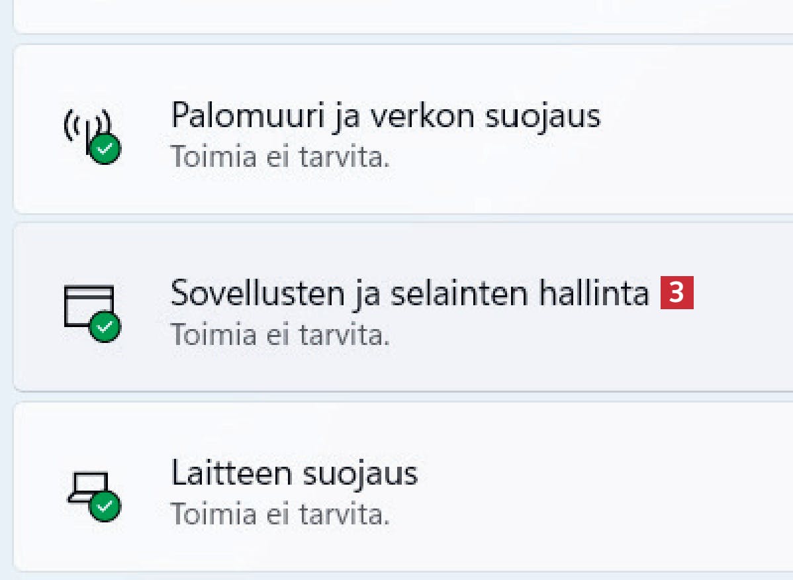The width and height of the screenshot is (793, 580).
Task: Open Sovellusten ja selainten hallinta
Action: click(x=410, y=293)
